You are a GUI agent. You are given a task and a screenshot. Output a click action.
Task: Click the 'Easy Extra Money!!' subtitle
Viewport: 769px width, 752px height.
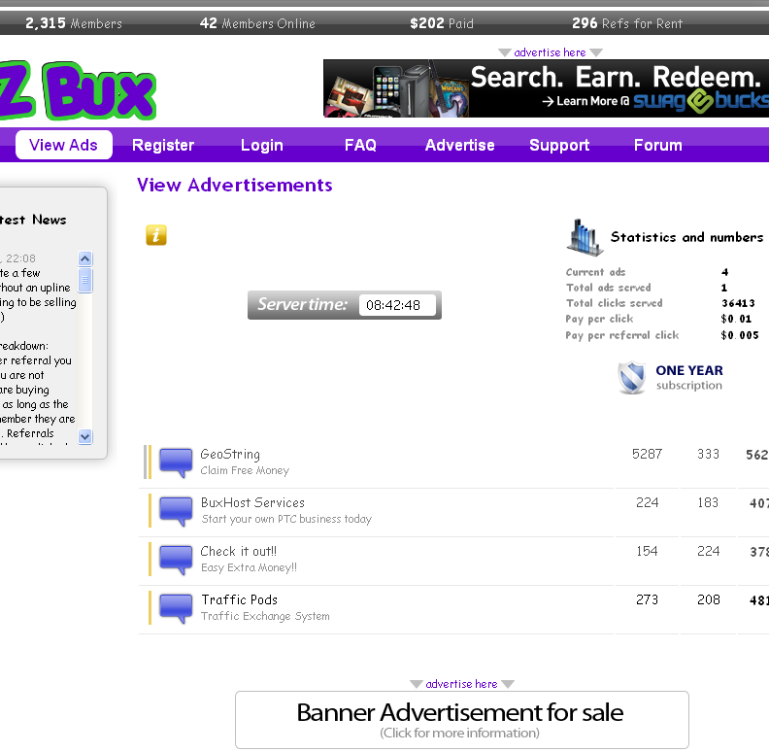coord(249,567)
